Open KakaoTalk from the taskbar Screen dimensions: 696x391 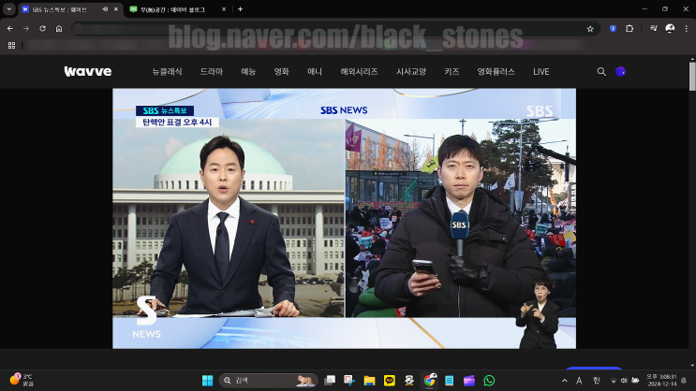pyautogui.click(x=390, y=381)
